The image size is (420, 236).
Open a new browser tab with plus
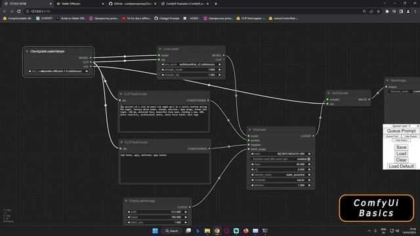click(216, 4)
